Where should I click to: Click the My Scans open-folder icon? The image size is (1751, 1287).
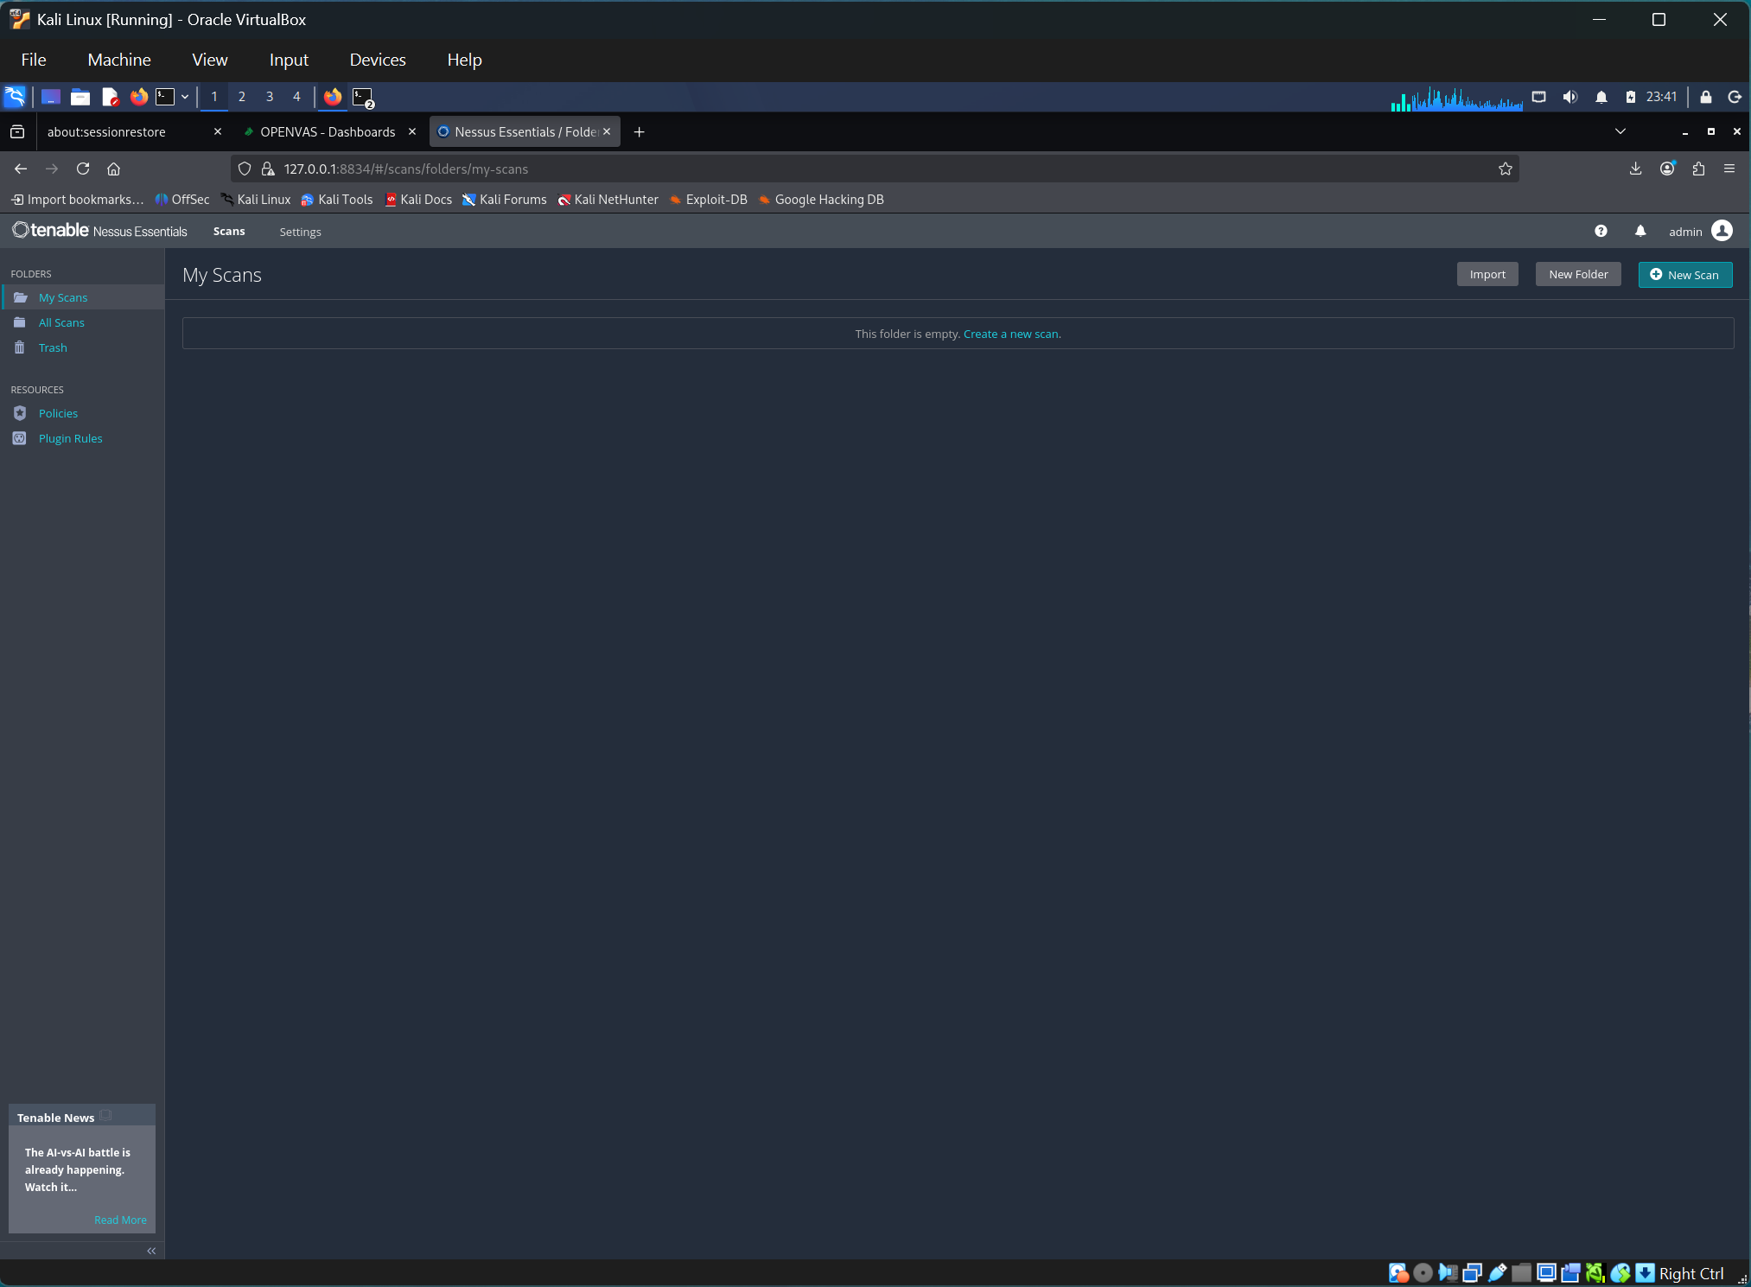click(21, 297)
